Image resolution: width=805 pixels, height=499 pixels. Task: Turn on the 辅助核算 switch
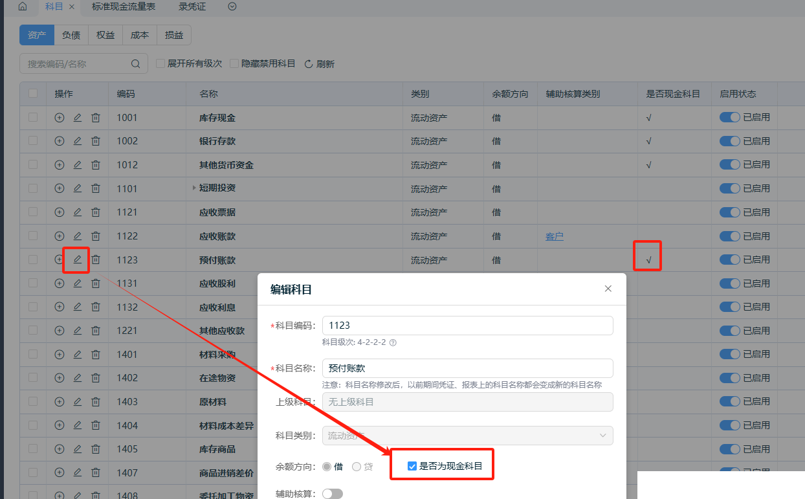tap(333, 494)
